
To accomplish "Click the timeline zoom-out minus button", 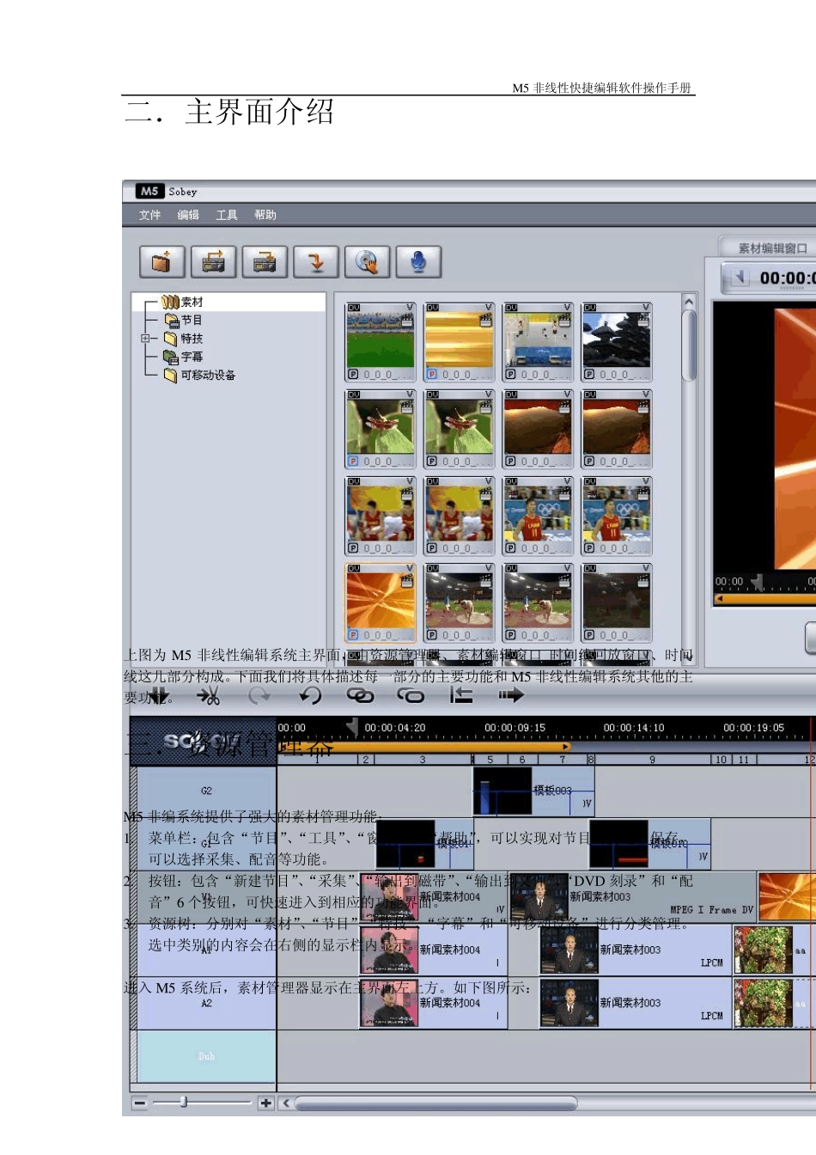I will tap(140, 1103).
